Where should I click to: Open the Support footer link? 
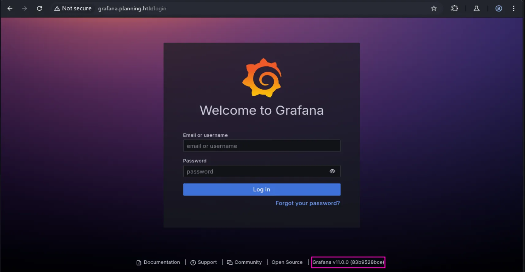[x=207, y=262]
